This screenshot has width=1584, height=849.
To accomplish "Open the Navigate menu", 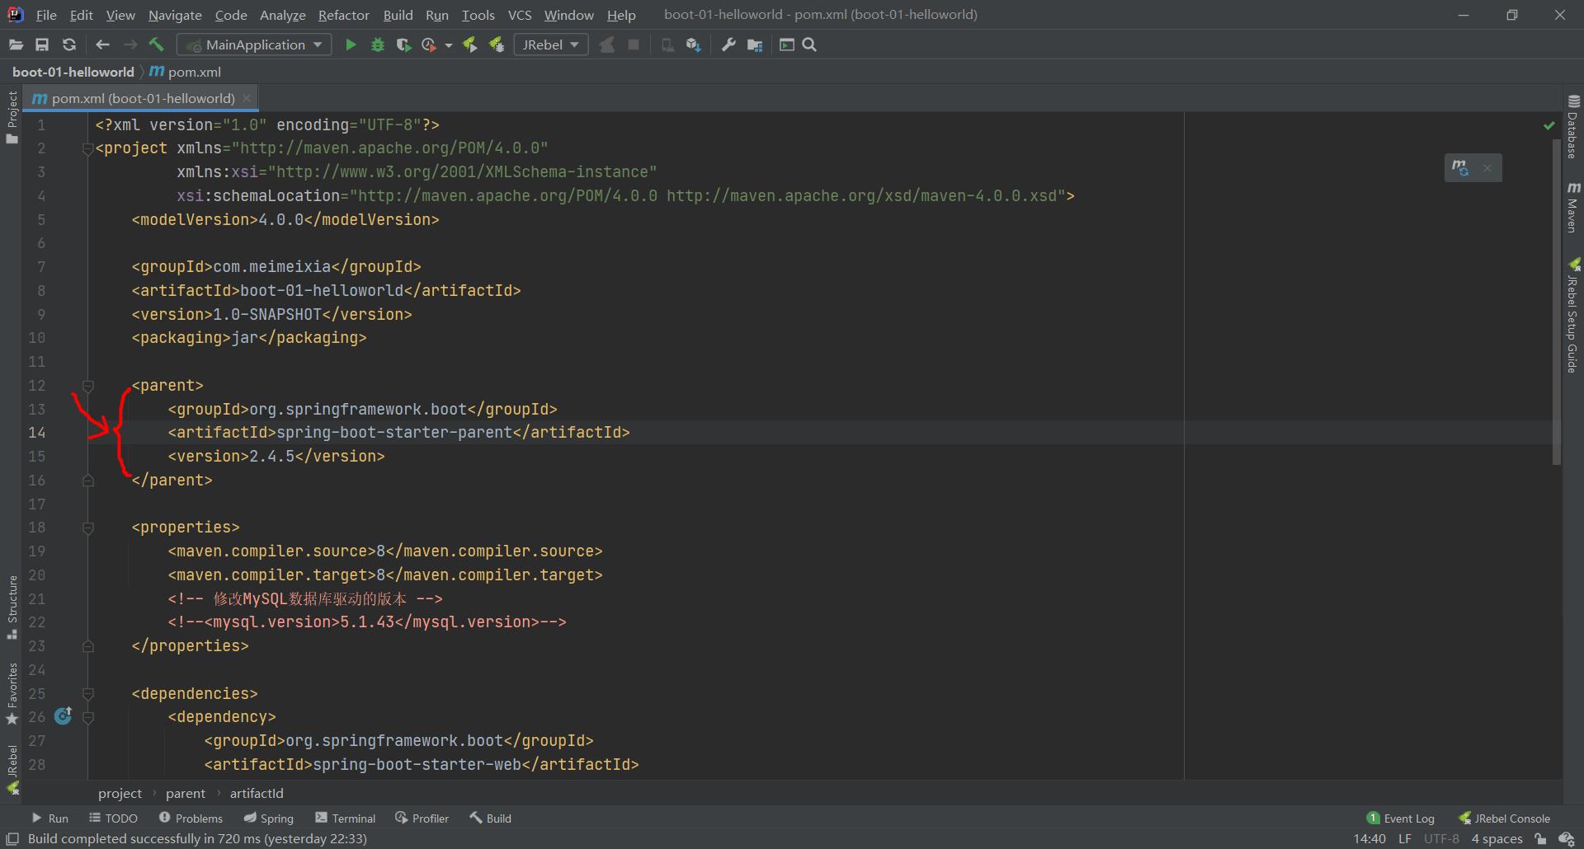I will pyautogui.click(x=175, y=15).
